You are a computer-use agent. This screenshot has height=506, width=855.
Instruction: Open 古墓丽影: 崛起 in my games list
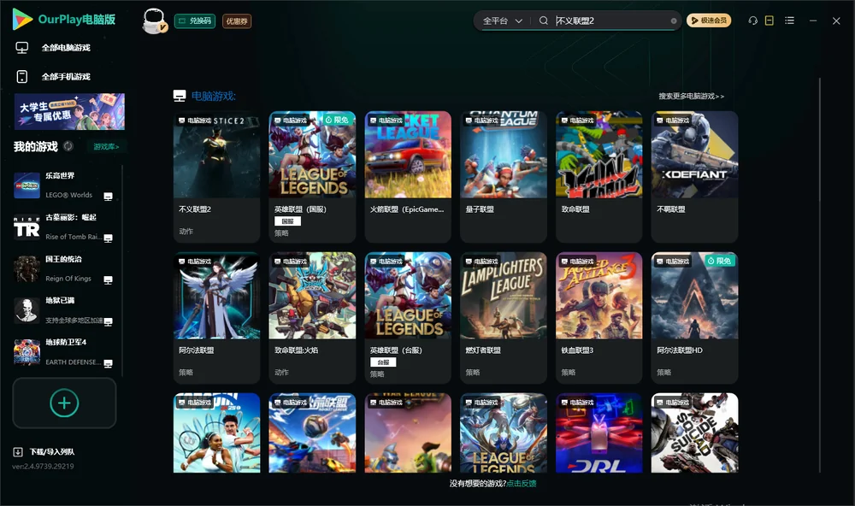pyautogui.click(x=64, y=227)
